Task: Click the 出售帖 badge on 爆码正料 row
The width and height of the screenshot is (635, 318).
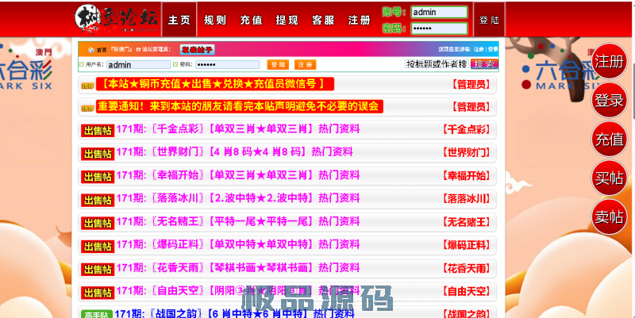Action: [98, 246]
